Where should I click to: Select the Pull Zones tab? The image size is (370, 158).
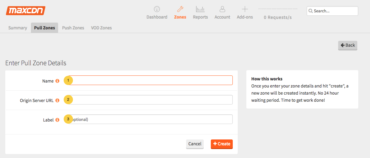pos(45,28)
